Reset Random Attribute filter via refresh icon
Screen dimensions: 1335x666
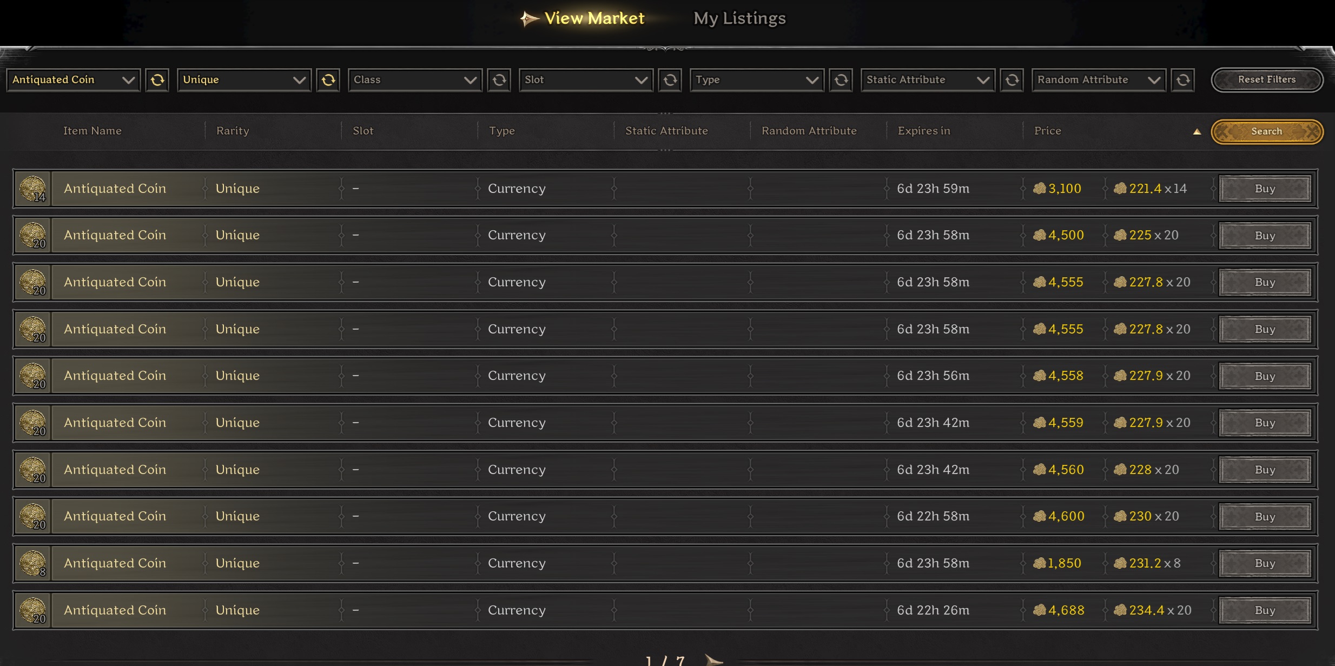1183,80
